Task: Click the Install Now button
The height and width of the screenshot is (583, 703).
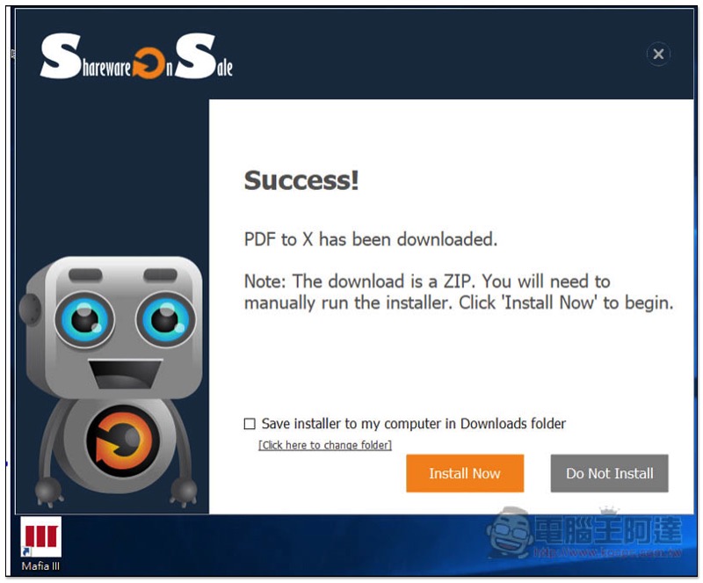Action: point(465,473)
